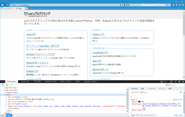The width and height of the screenshot is (185, 117).
Task: Open a new tab with the new tab button
Action: (x=27, y=8)
